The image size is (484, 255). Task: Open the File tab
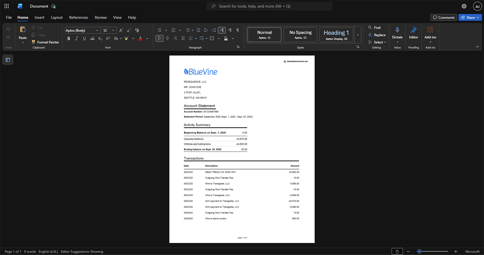tap(9, 17)
